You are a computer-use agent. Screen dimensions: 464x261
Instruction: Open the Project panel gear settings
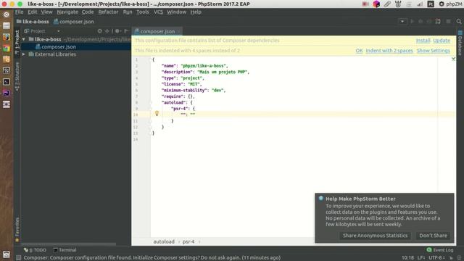(x=117, y=30)
